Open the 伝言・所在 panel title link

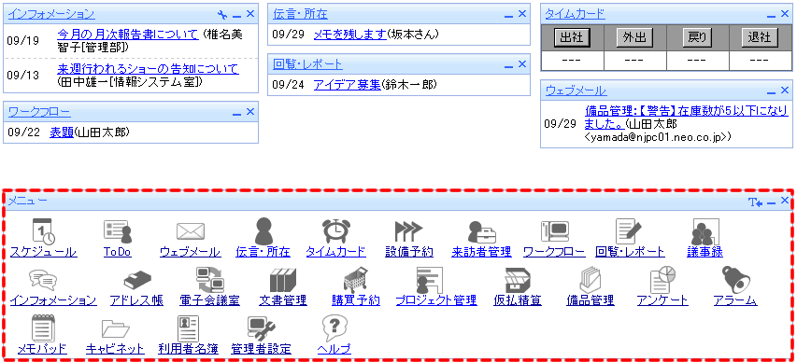tap(300, 14)
